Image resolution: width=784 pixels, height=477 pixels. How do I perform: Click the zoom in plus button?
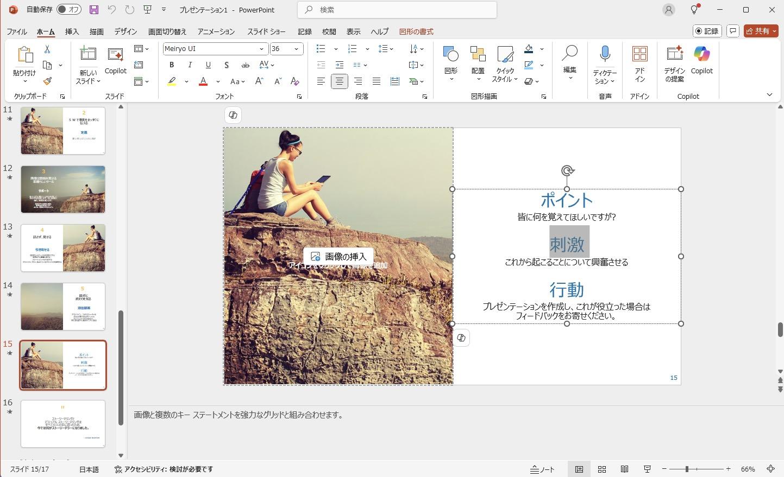728,469
